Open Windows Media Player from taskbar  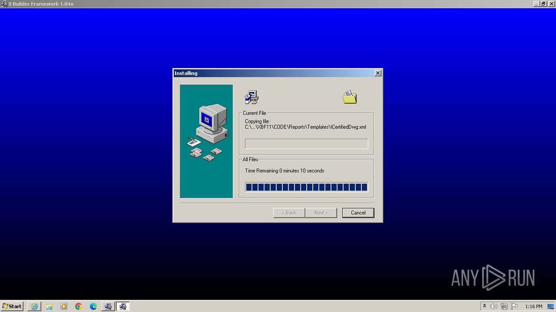[x=64, y=306]
